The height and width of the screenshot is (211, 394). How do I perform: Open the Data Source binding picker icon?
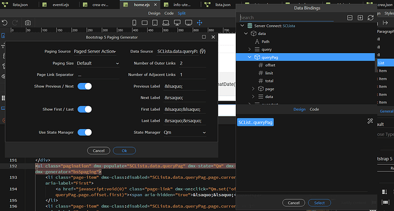pos(203,51)
